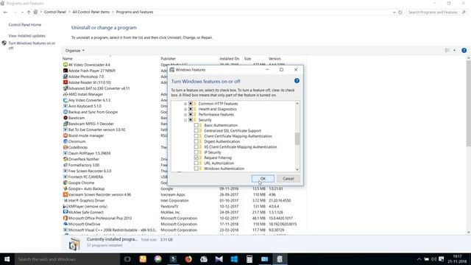Enable the Windows Authentication checkbox

(196, 169)
